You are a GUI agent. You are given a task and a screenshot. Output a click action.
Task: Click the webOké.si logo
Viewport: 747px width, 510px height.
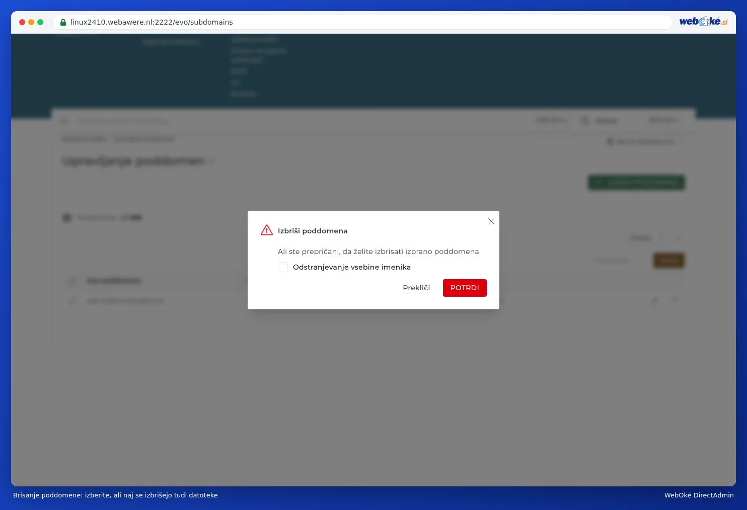tap(703, 22)
